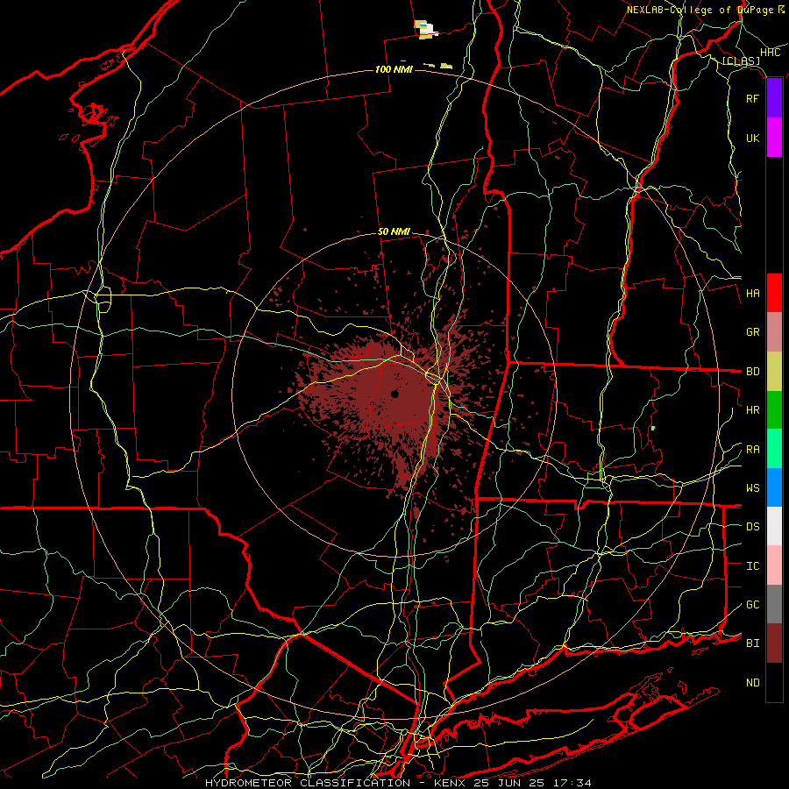Click the "[CLAS]" label
Viewport: 789px width, 789px height.
(x=741, y=60)
